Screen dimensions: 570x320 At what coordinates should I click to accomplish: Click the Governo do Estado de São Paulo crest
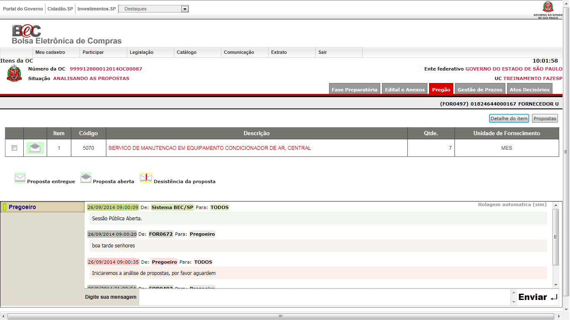547,10
